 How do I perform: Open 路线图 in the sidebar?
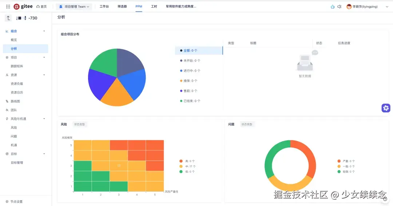[x=15, y=101]
